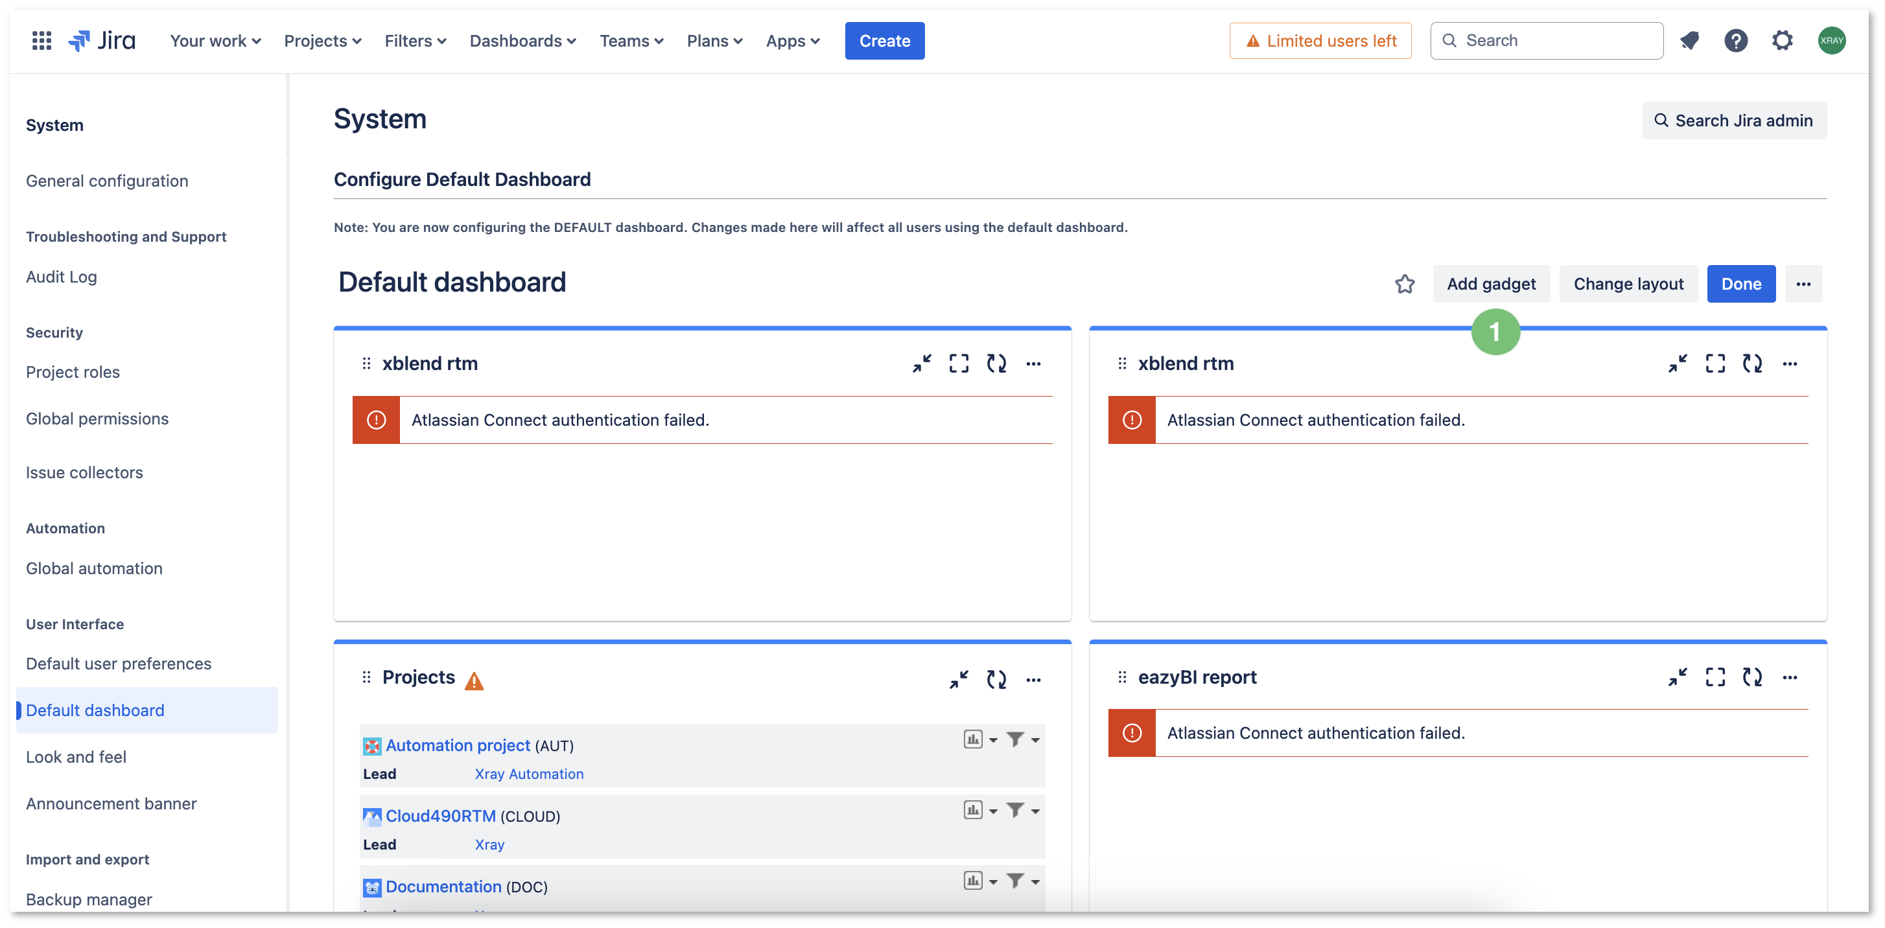This screenshot has height=928, width=1885.
Task: Click the top Search input field
Action: 1546,41
